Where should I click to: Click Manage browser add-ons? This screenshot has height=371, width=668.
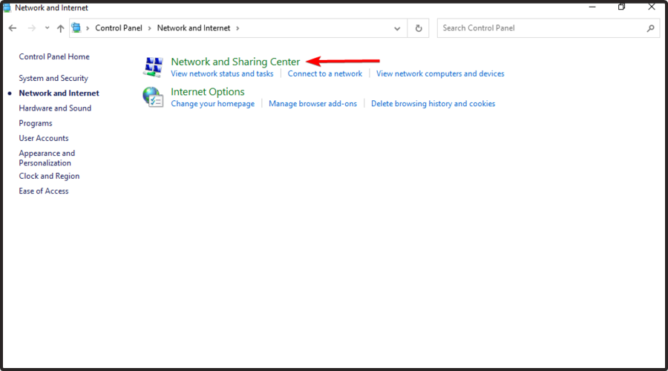click(312, 103)
